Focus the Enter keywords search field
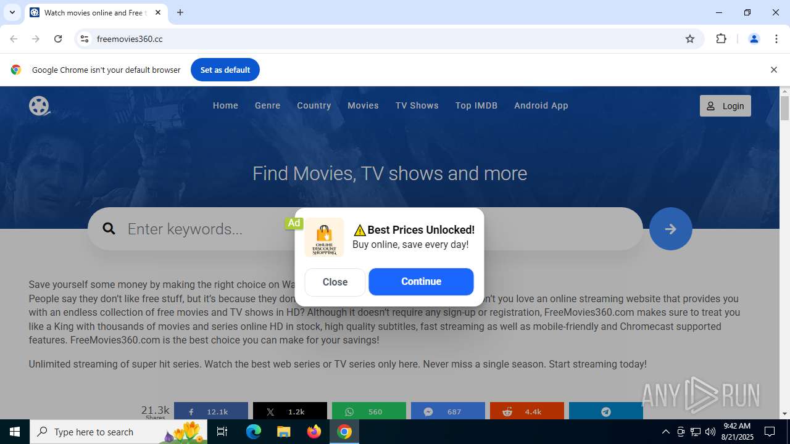Viewport: 790px width, 444px height. (365, 229)
